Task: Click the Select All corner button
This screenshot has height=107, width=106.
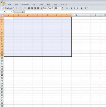Action: point(2,15)
